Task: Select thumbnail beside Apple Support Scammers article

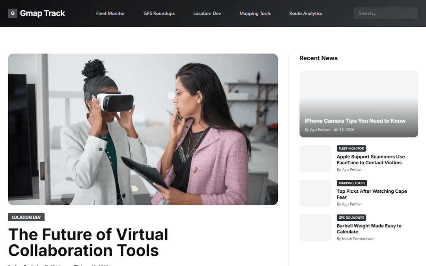Action: point(315,158)
